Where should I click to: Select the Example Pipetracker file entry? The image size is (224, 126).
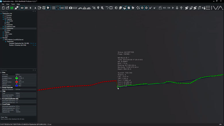(19, 43)
